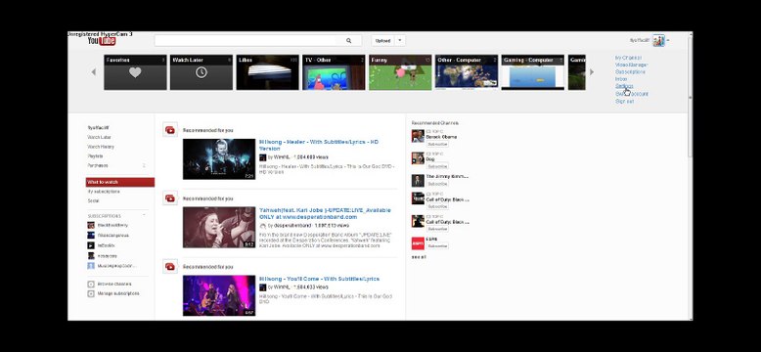Select the What to watch tab
Screen dimensions: 761x352
point(120,182)
